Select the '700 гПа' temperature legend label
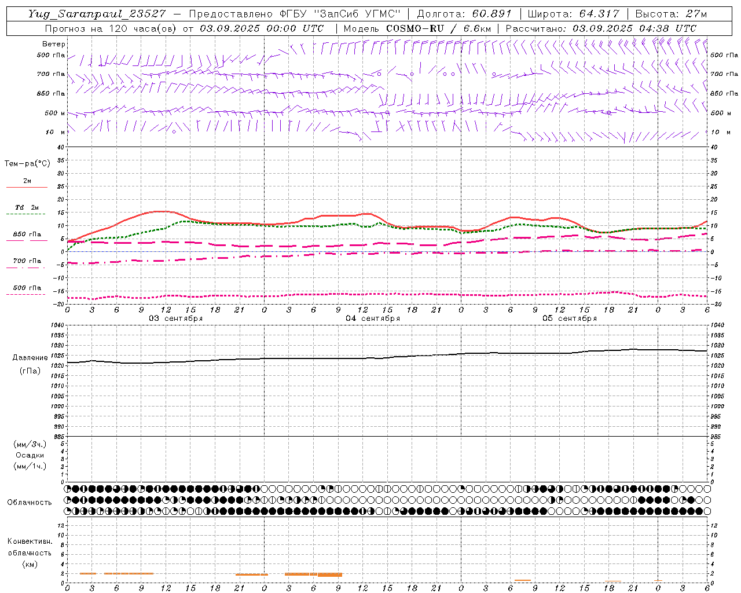This screenshot has height=593, width=741. 27,261
